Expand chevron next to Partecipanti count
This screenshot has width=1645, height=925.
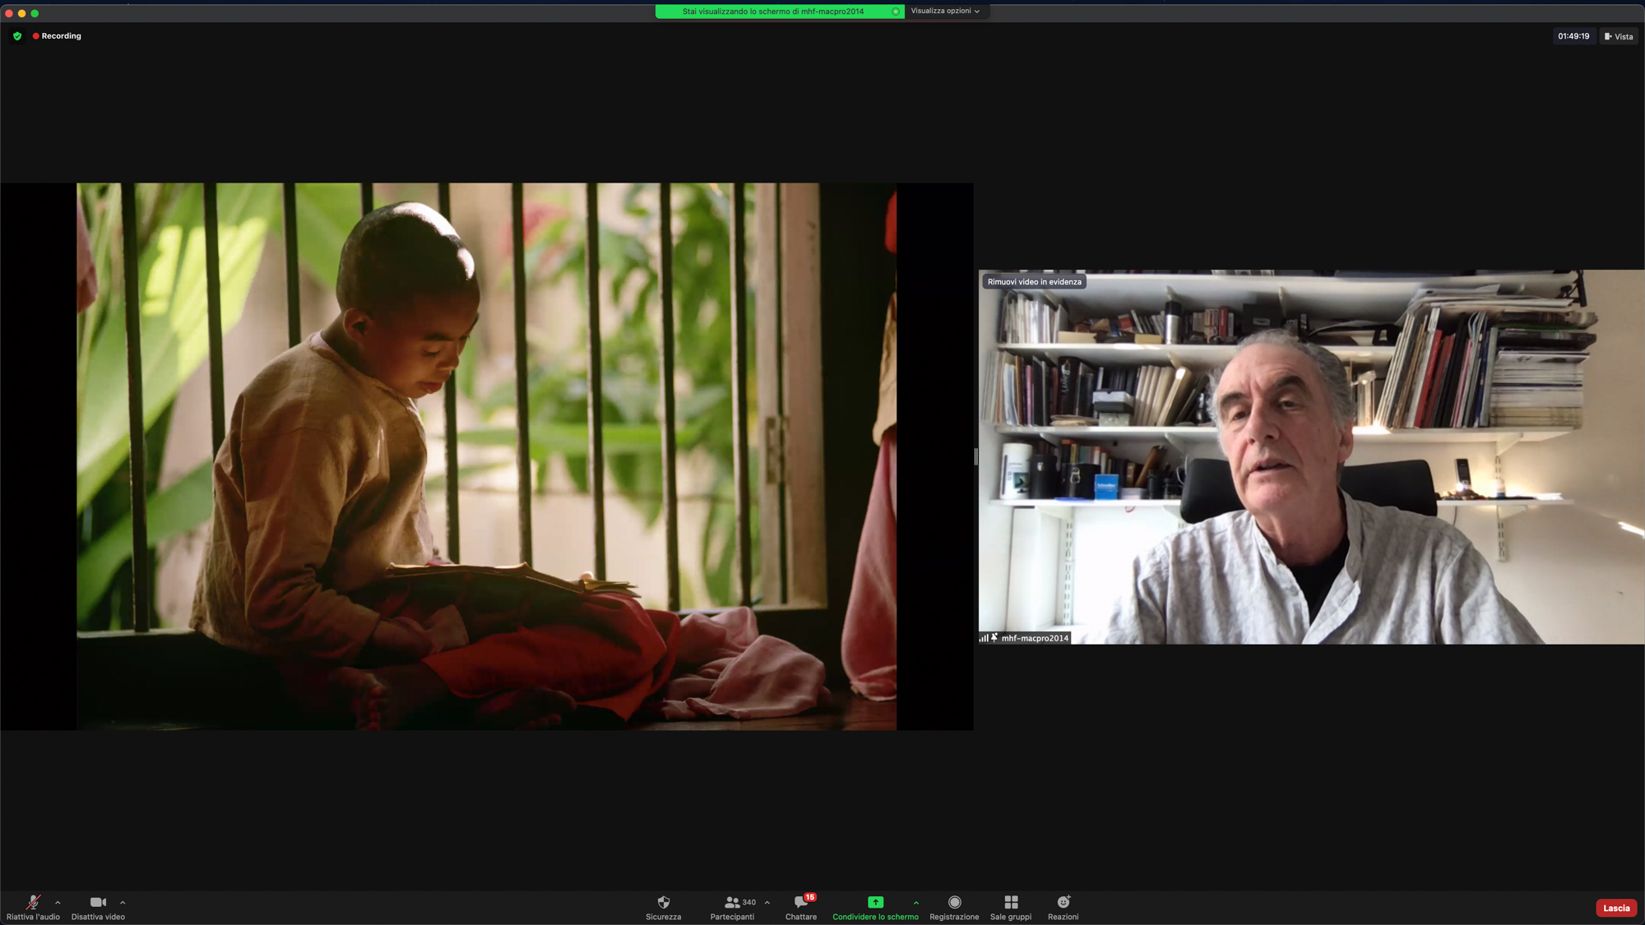[x=767, y=903]
